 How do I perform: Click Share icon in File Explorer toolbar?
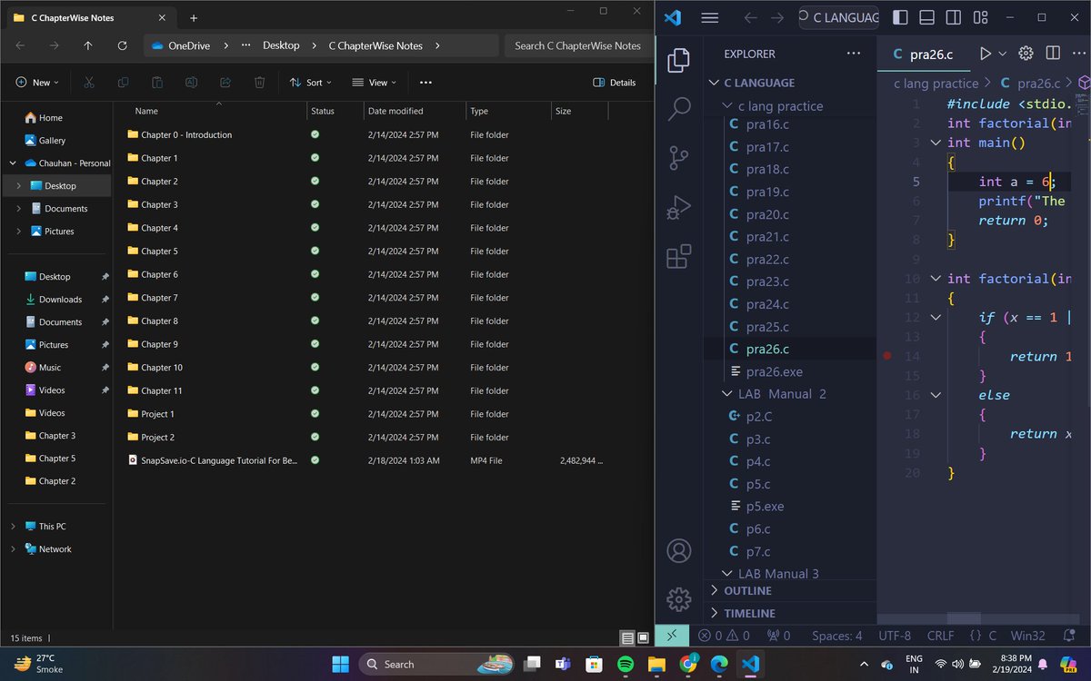225,83
